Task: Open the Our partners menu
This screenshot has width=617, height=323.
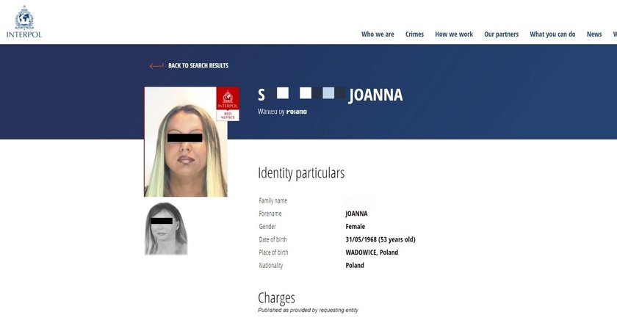Action: [x=501, y=35]
